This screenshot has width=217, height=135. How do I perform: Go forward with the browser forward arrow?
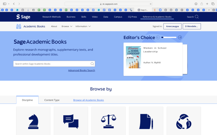(19, 4)
